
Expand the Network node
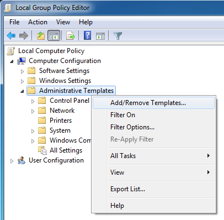[x=33, y=111]
